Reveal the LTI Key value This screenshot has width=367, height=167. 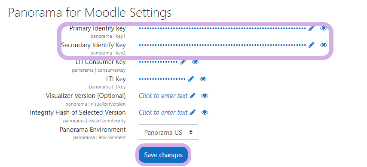pyautogui.click(x=203, y=79)
